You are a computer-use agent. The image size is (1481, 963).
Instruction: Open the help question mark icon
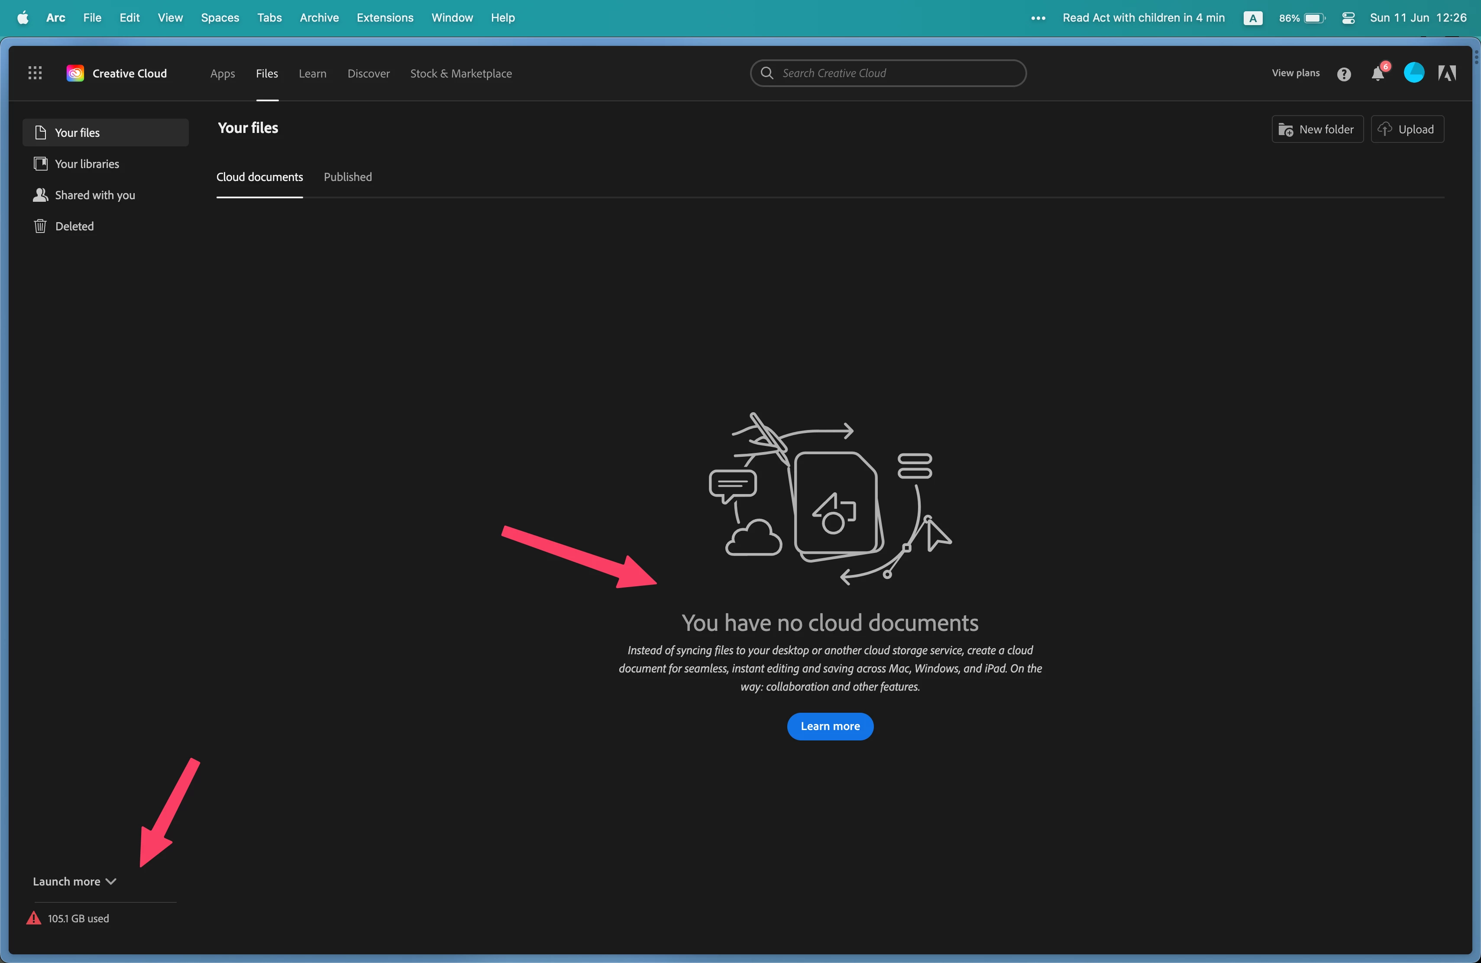1343,74
